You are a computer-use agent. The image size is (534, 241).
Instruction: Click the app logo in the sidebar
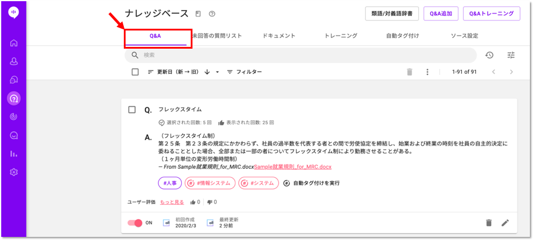pyautogui.click(x=13, y=12)
